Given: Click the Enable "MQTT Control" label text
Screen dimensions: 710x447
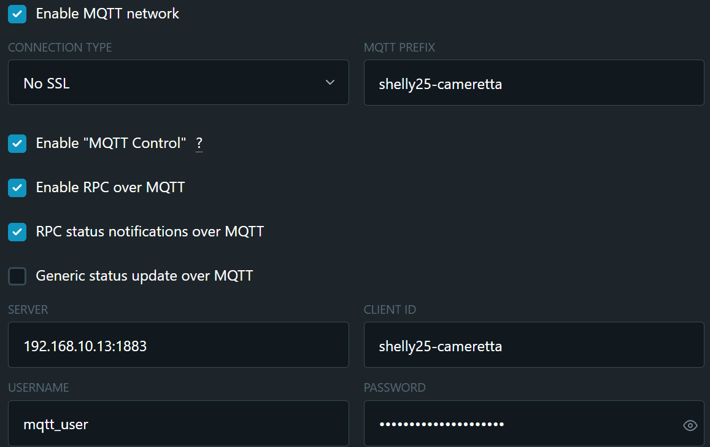Looking at the screenshot, I should pos(111,143).
